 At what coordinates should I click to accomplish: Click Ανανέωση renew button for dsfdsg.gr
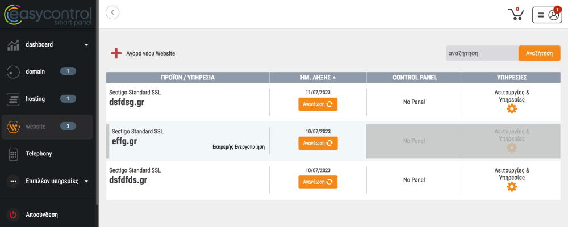pos(318,104)
